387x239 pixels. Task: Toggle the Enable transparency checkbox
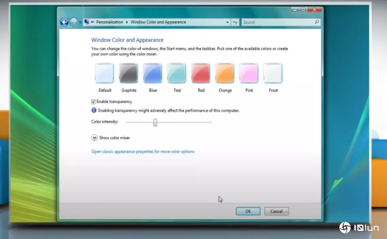93,101
